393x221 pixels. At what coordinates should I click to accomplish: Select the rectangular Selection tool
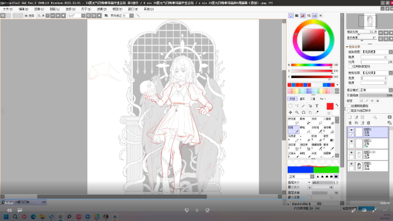pyautogui.click(x=290, y=106)
